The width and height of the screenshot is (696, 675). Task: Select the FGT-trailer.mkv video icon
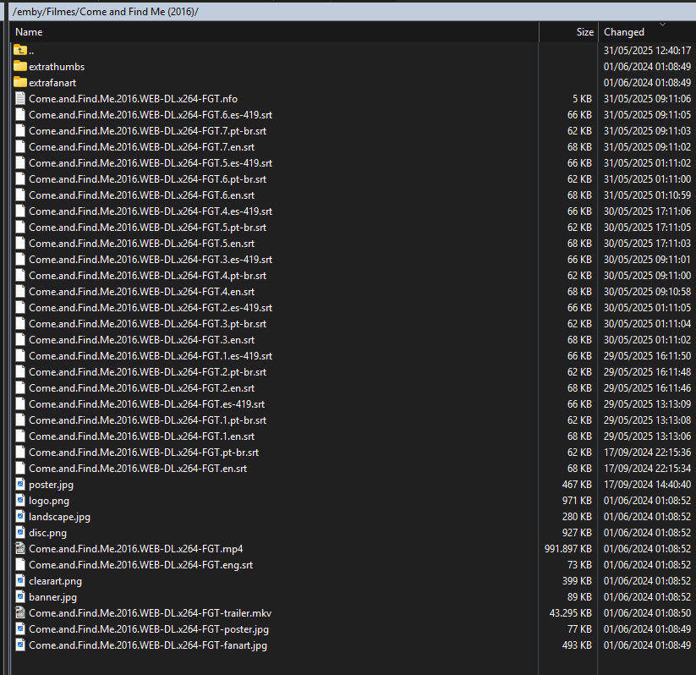point(20,612)
